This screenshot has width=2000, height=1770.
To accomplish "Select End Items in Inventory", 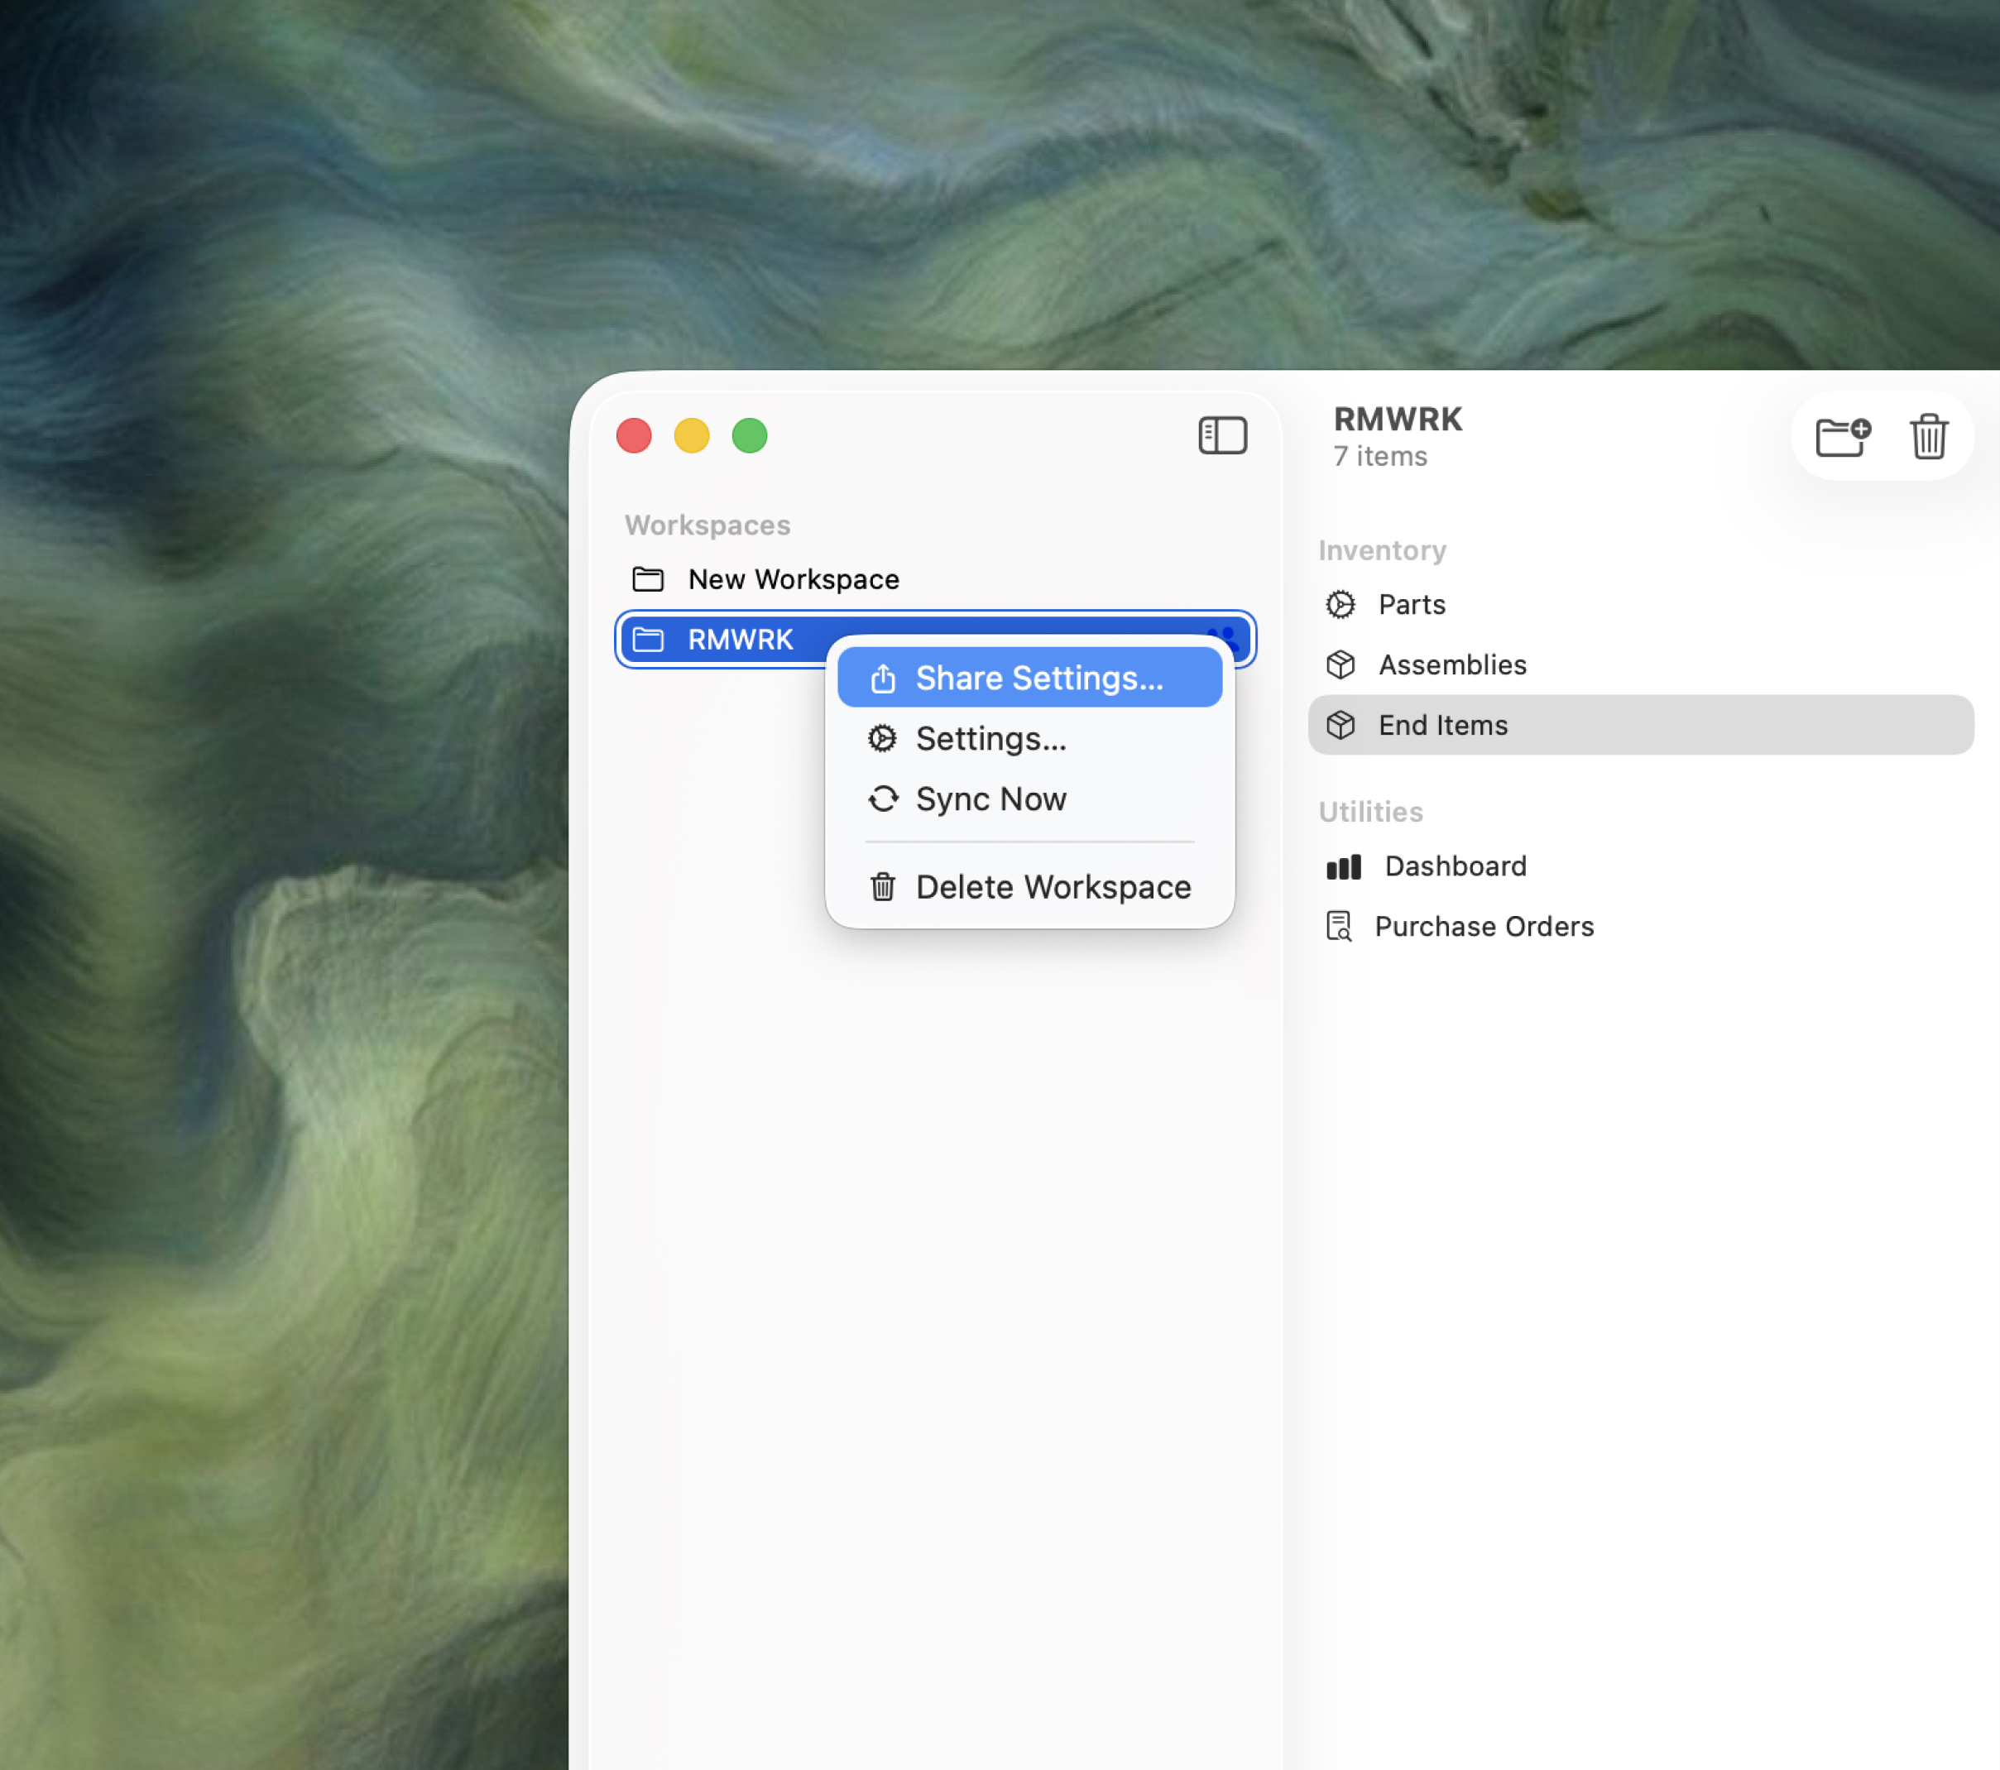I will 1442,725.
